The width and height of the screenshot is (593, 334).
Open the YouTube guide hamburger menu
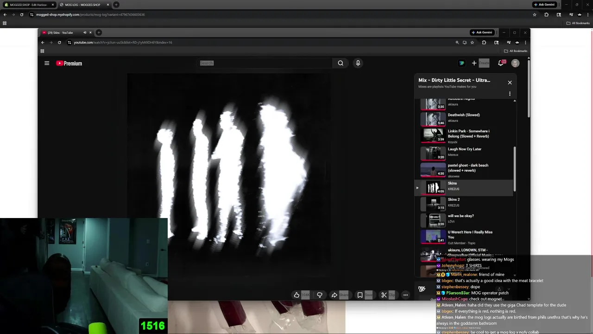click(47, 63)
